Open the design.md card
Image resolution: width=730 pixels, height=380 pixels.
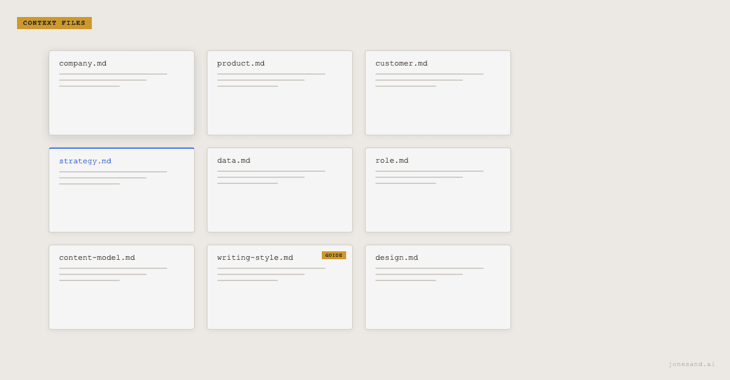pos(438,287)
